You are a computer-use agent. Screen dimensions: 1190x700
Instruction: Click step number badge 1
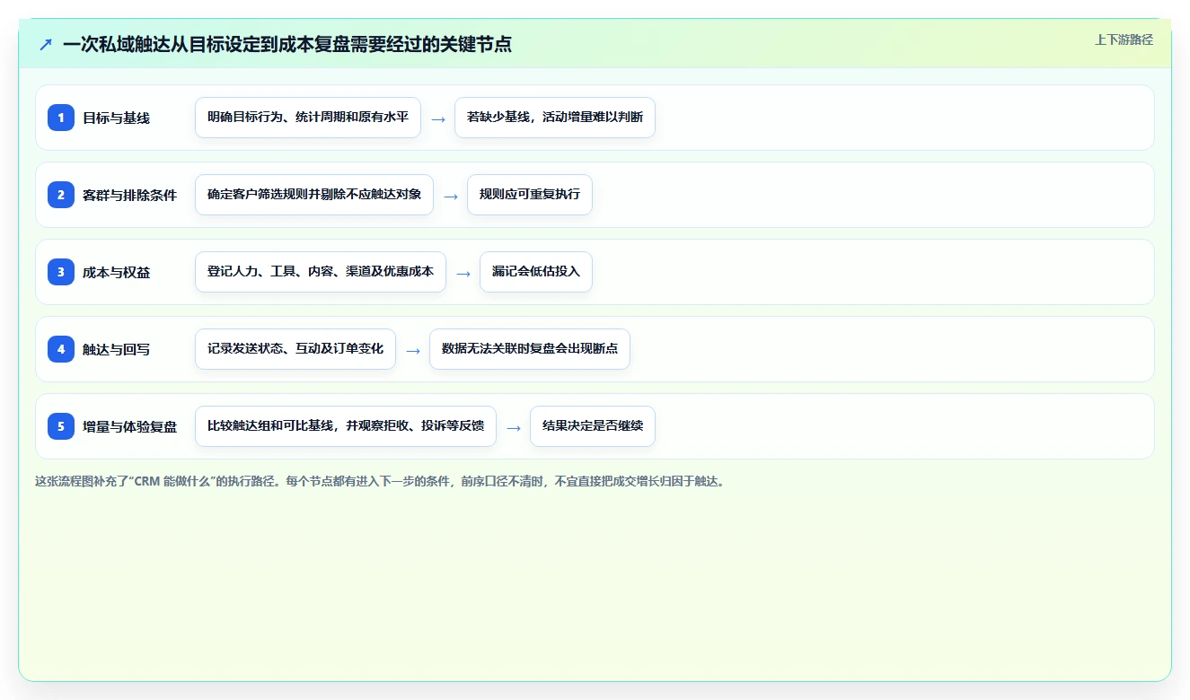click(61, 118)
